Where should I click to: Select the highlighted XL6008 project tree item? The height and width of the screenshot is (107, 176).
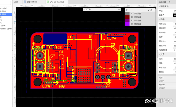pos(6,14)
